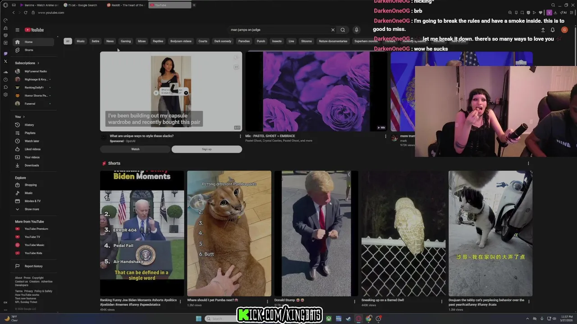This screenshot has height=324, width=577.
Task: Open more options for Shorts shelf
Action: coord(528,163)
